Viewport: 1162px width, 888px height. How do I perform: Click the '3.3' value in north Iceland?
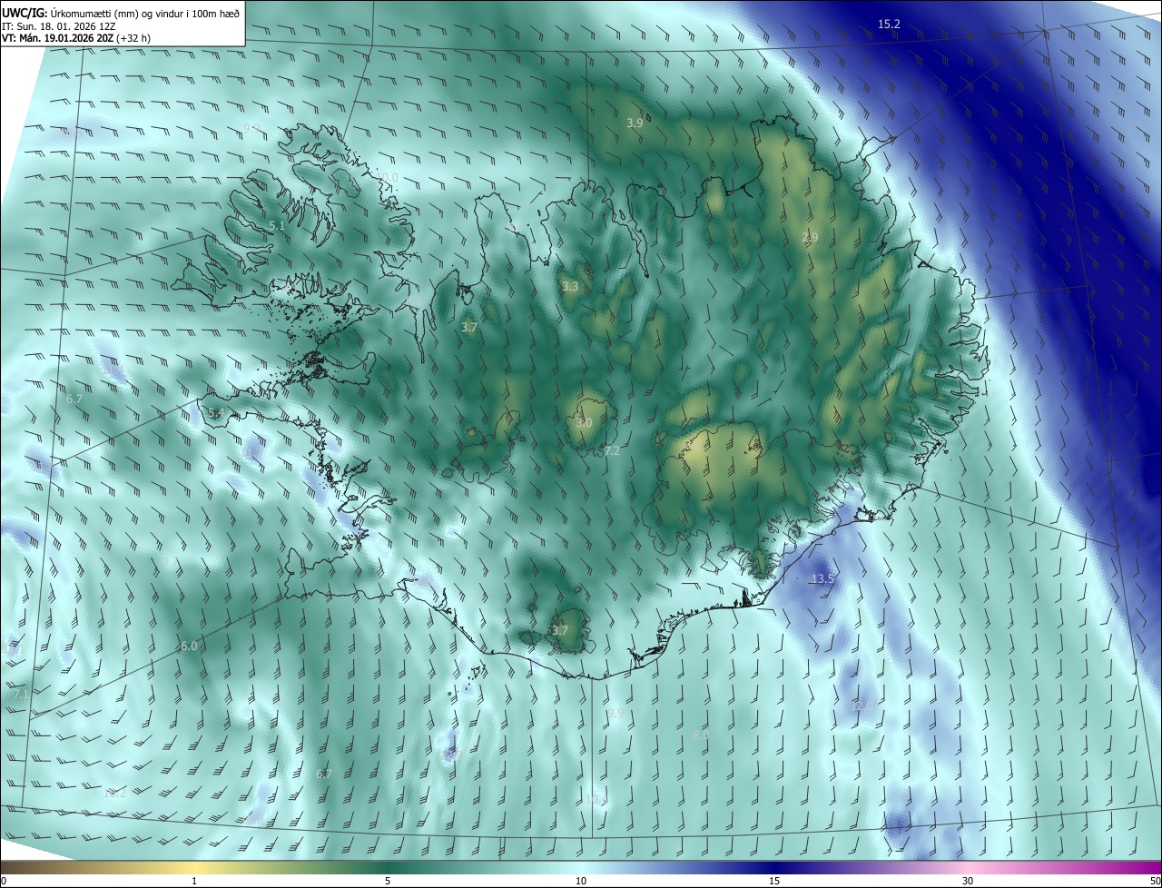point(570,286)
